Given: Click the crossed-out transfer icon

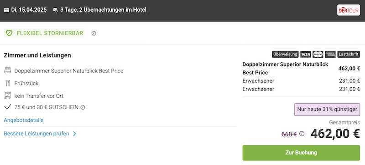Looking at the screenshot, I should coord(8,95).
